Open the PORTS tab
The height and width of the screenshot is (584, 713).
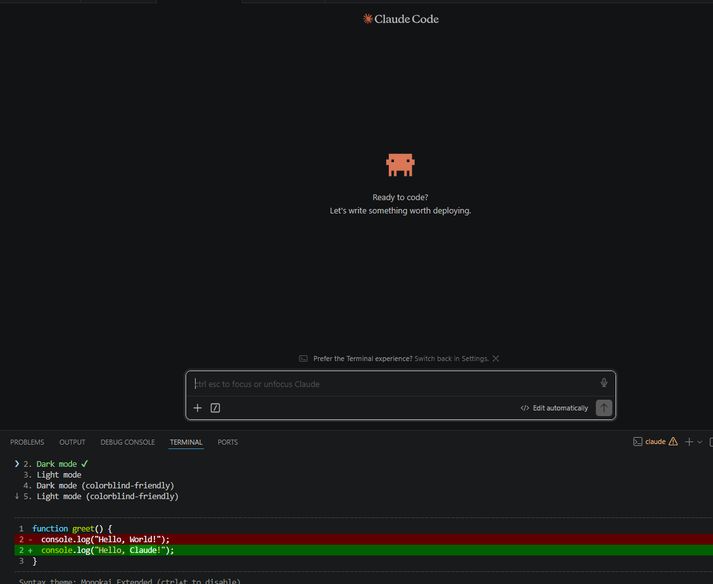click(228, 442)
